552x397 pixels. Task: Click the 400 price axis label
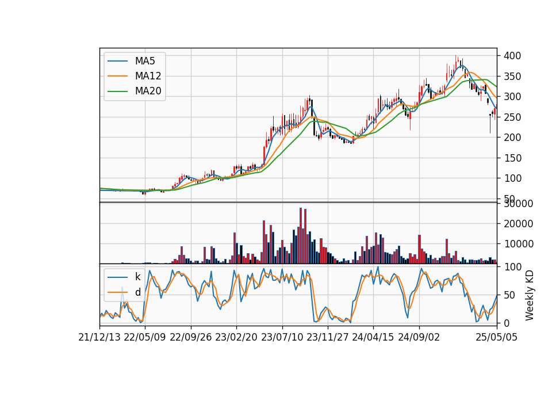512,56
